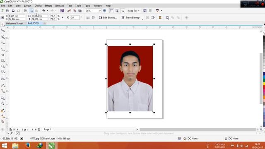Viewport: 265px width, 149px height.
Task: Select the Connector tool
Action: click(2, 91)
